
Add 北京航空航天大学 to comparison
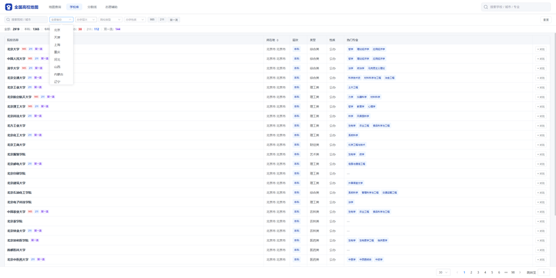coord(541,97)
